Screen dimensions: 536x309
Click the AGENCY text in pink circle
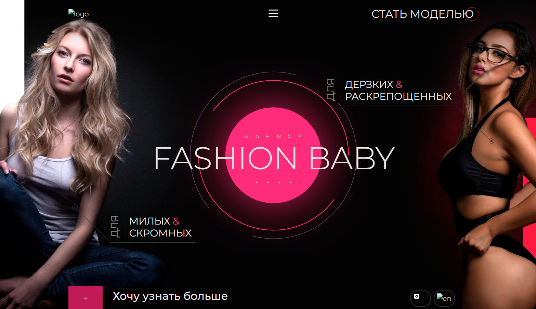pyautogui.click(x=273, y=136)
